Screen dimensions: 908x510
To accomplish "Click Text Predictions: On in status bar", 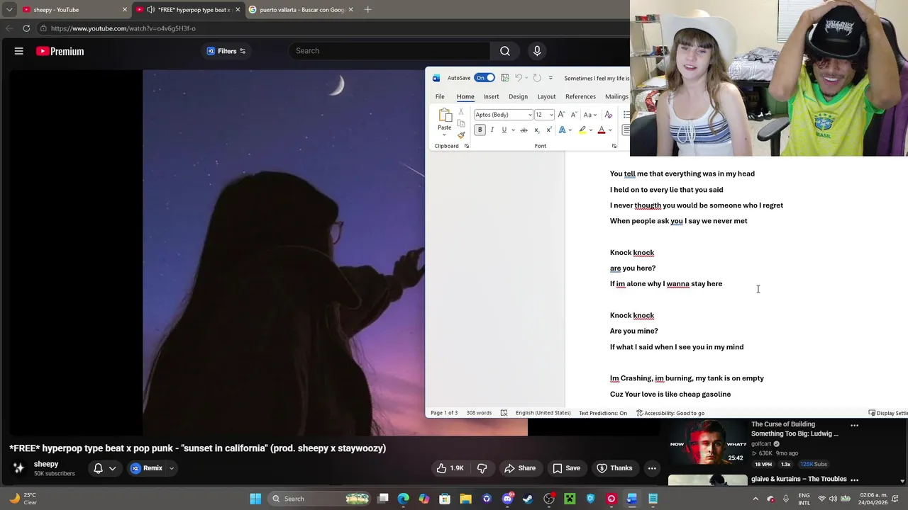I will 603,413.
